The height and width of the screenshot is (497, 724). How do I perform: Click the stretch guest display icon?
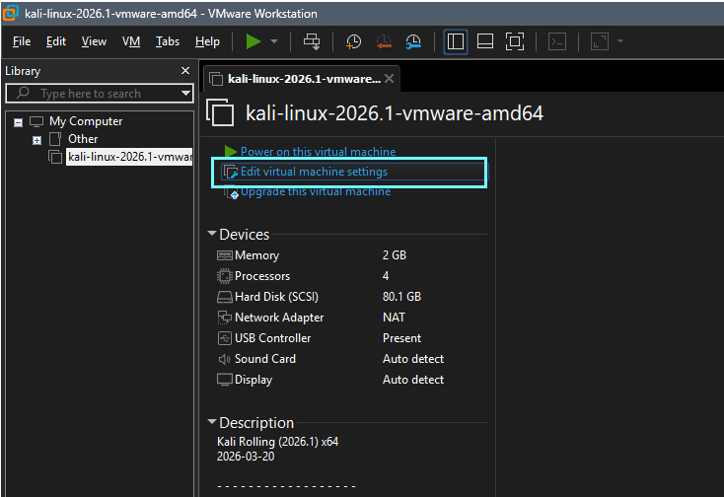(x=600, y=41)
